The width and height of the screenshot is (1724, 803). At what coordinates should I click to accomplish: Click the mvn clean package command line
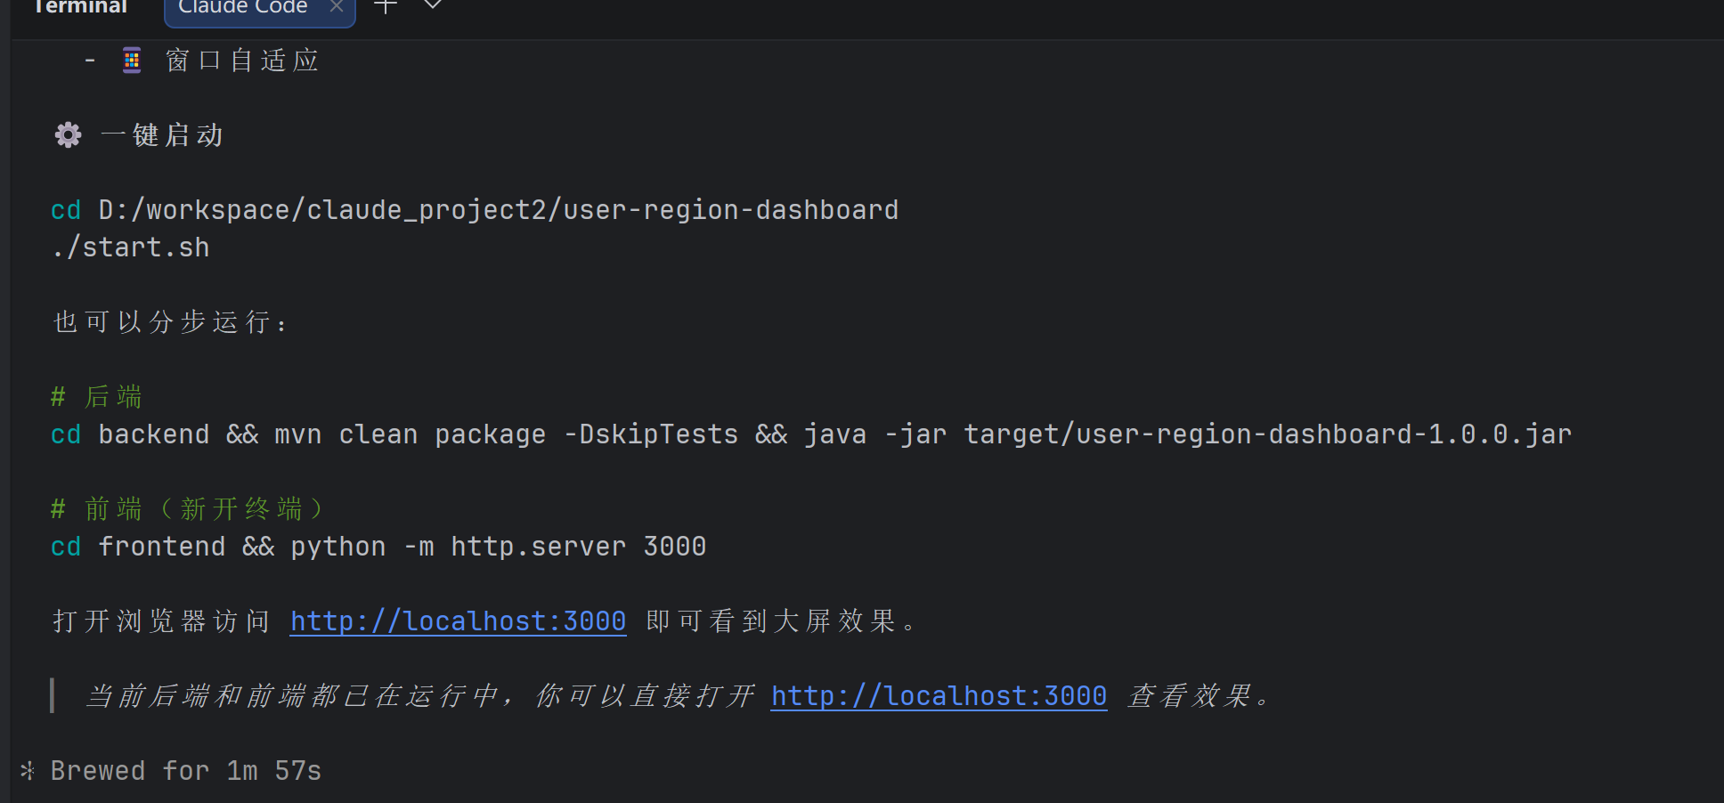(x=811, y=434)
